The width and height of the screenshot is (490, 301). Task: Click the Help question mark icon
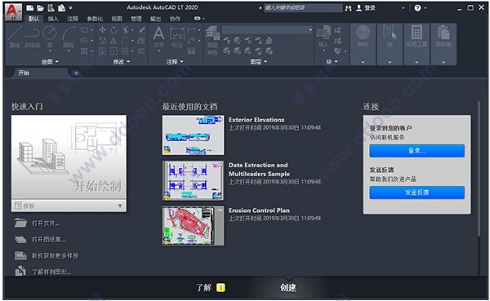417,8
